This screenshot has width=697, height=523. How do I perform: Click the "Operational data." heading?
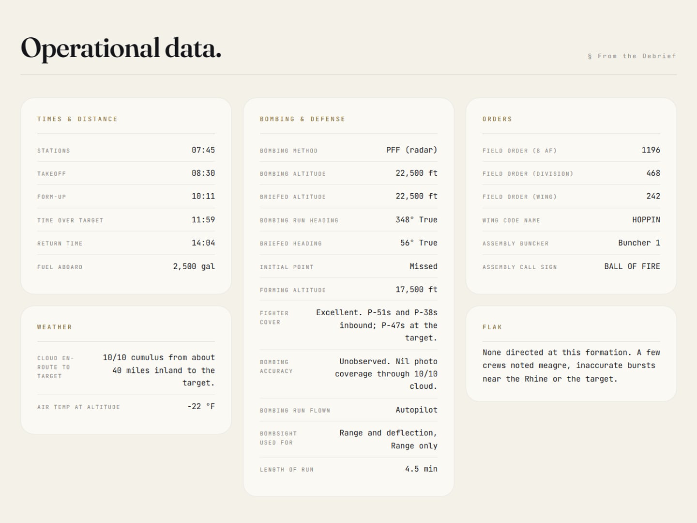click(x=121, y=48)
